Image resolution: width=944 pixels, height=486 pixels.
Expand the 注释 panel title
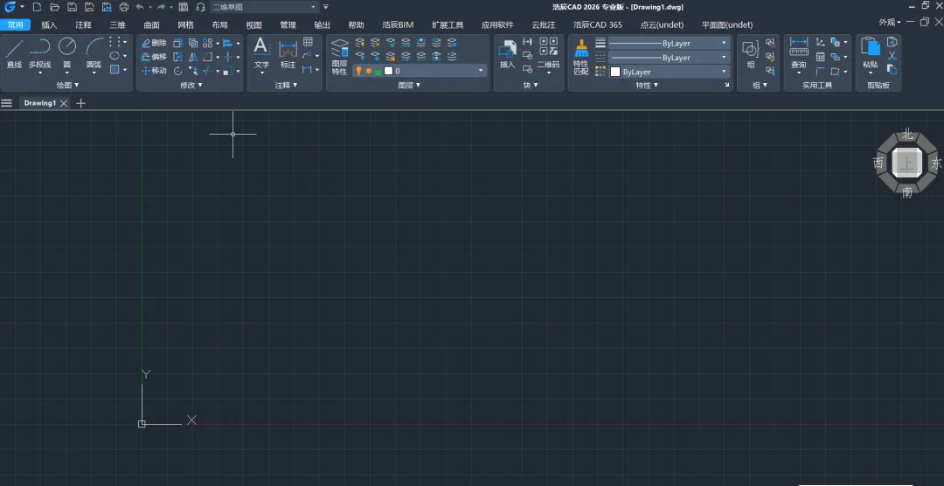click(286, 86)
